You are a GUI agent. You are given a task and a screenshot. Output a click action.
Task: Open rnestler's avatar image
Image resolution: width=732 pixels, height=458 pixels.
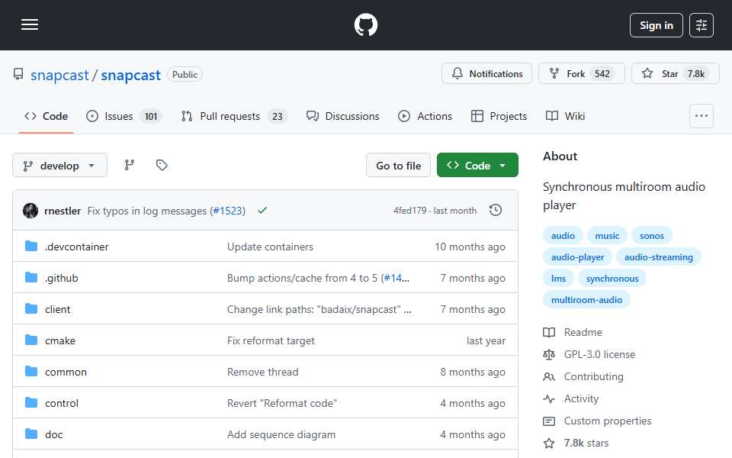[30, 211]
